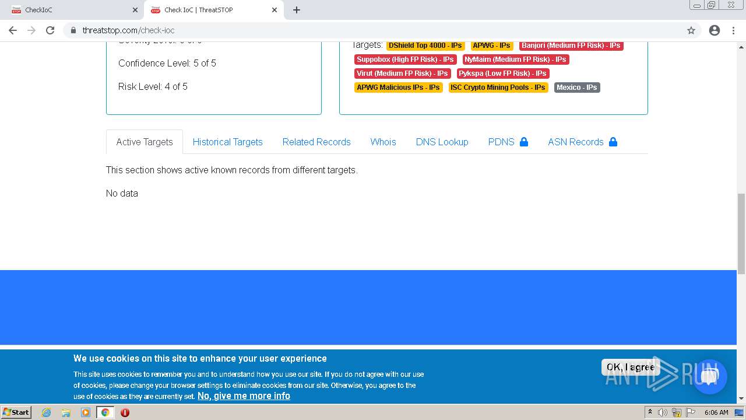
Task: Open the Whois tab
Action: 383,142
